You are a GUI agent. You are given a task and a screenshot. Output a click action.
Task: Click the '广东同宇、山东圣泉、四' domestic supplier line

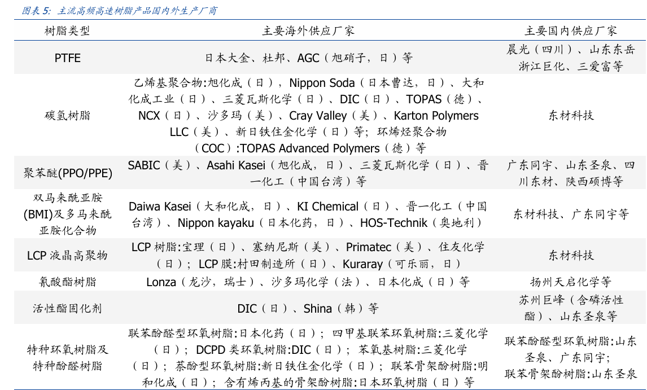point(571,165)
